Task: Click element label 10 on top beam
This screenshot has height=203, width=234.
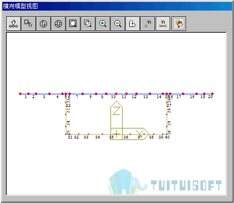Action: point(113,97)
